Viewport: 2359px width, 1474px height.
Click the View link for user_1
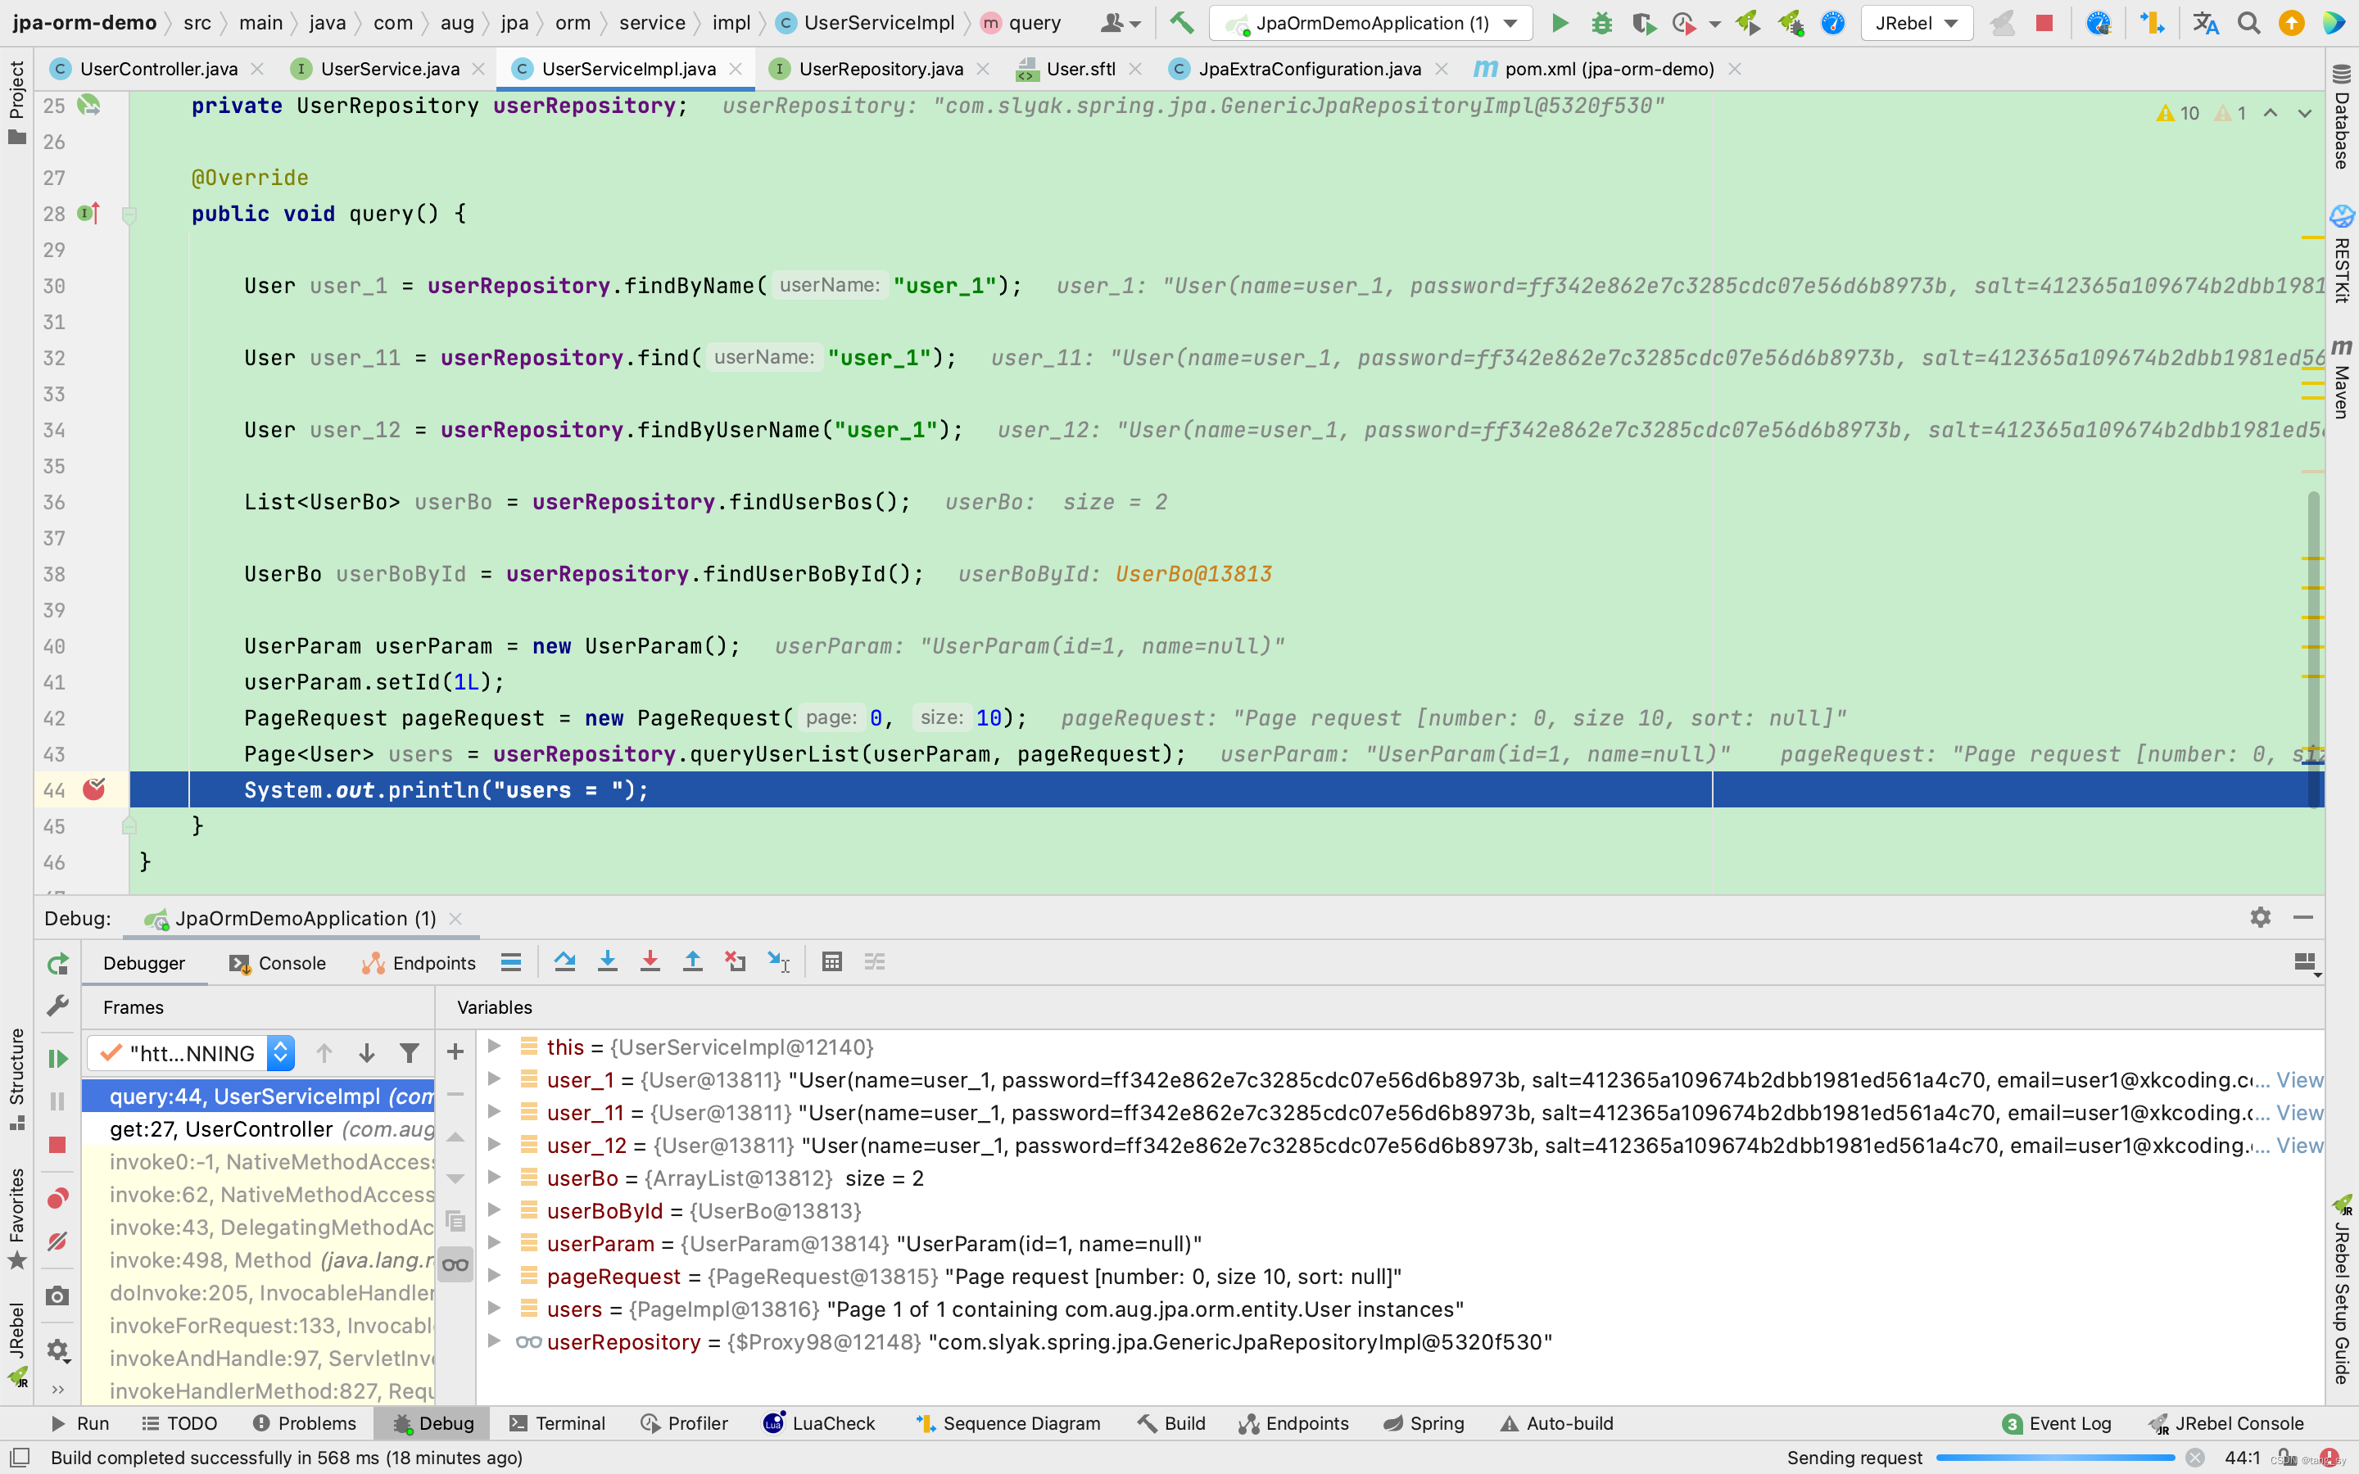point(2298,1080)
